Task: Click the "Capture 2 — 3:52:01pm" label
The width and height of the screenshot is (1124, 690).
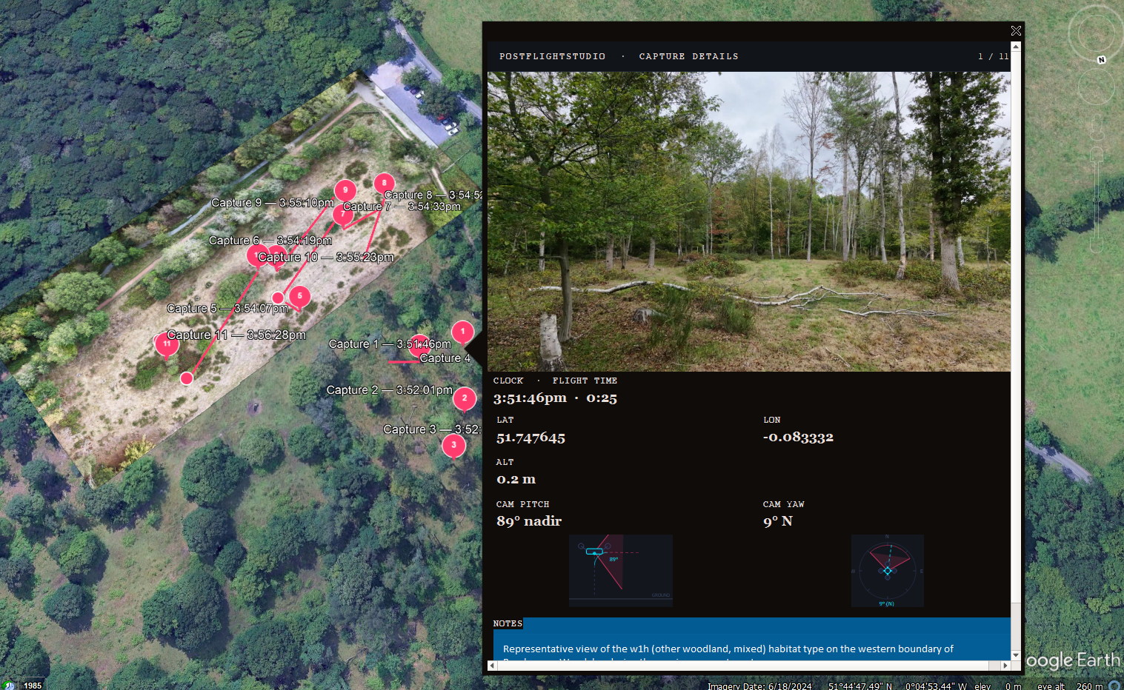Action: pyautogui.click(x=390, y=390)
